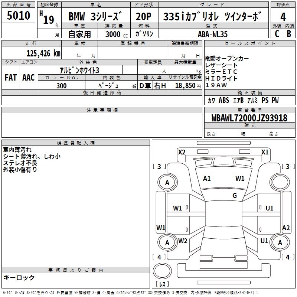Click the X2 mark on the diagram
This screenshot has width=297, height=297.
pos(182,152)
